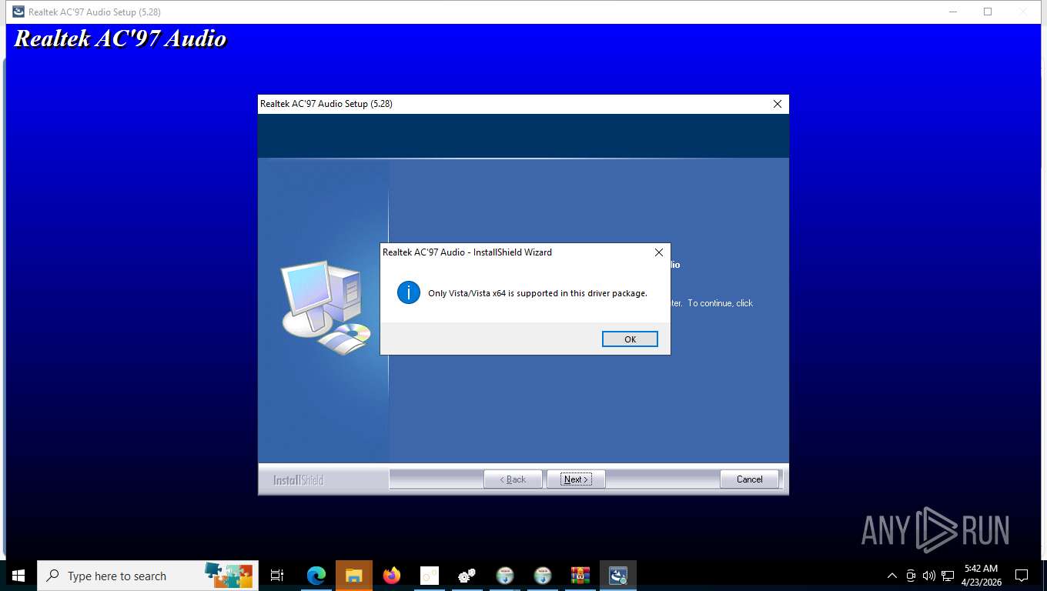Click the Back button in setup wizard
Viewport: 1047px width, 591px height.
513,479
